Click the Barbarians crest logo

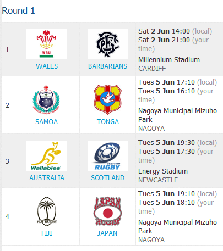(x=107, y=44)
